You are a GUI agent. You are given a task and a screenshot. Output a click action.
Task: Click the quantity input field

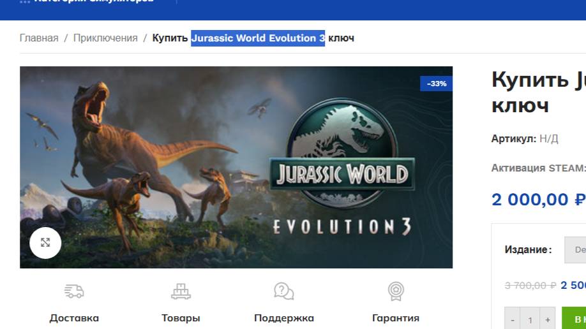click(530, 319)
